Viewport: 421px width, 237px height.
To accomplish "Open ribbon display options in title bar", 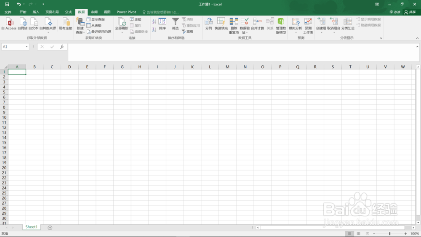I will tap(377, 4).
